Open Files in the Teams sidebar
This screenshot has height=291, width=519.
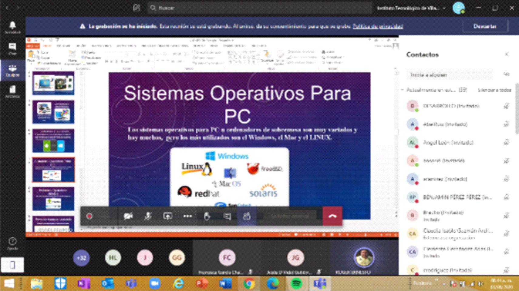tap(12, 92)
